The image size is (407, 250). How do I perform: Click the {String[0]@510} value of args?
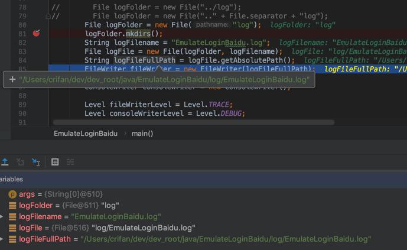[74, 194]
